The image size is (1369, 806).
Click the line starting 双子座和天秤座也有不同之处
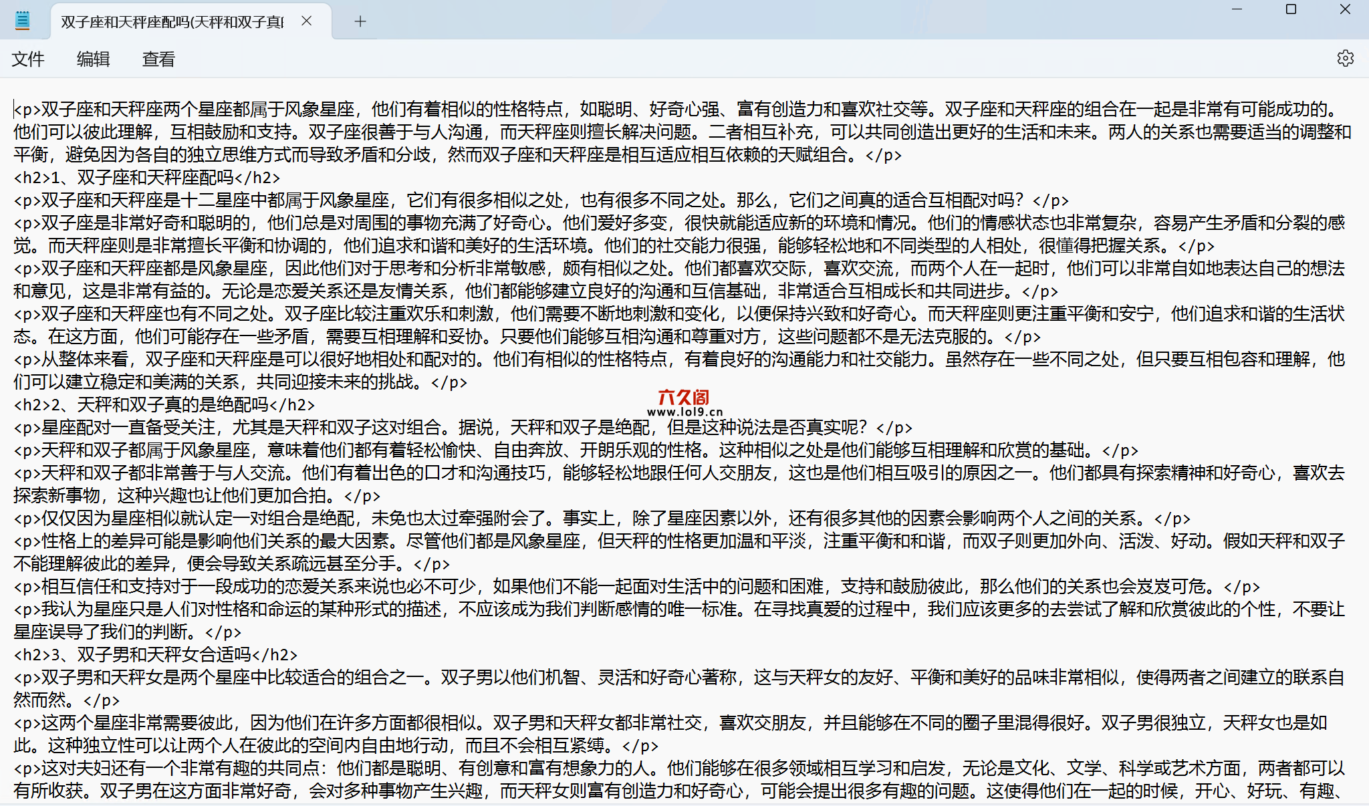pyautogui.click(x=679, y=325)
